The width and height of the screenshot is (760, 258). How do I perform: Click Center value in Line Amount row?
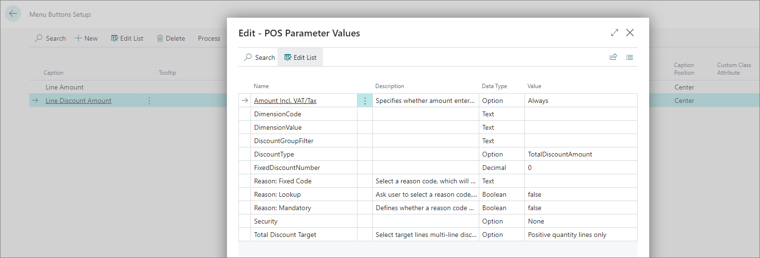click(x=684, y=87)
